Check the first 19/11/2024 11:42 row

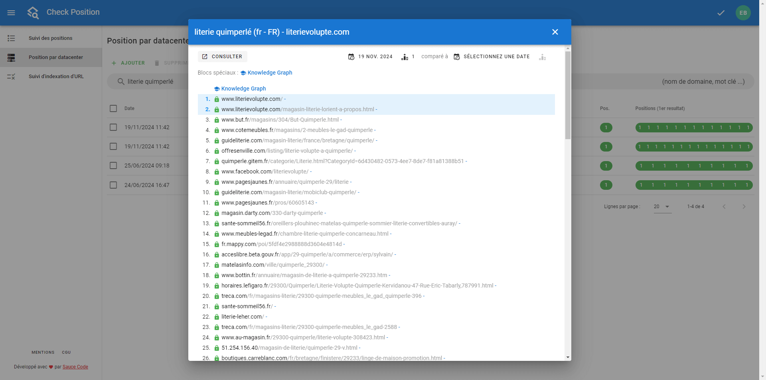(x=113, y=127)
